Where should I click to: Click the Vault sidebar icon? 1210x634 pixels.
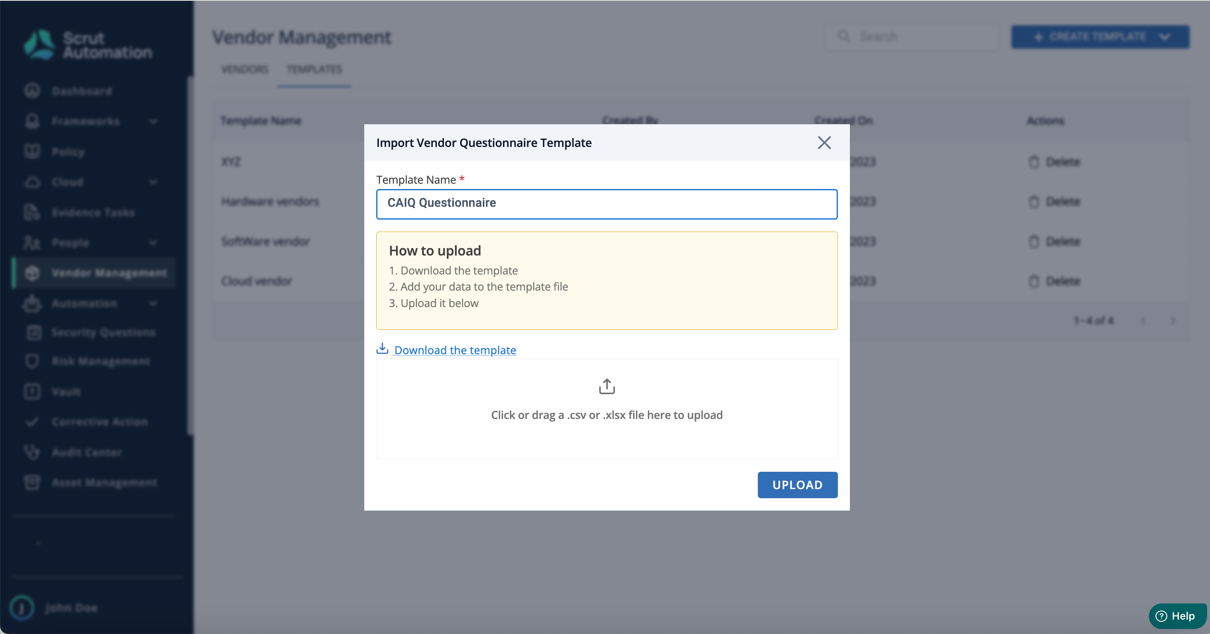coord(32,391)
